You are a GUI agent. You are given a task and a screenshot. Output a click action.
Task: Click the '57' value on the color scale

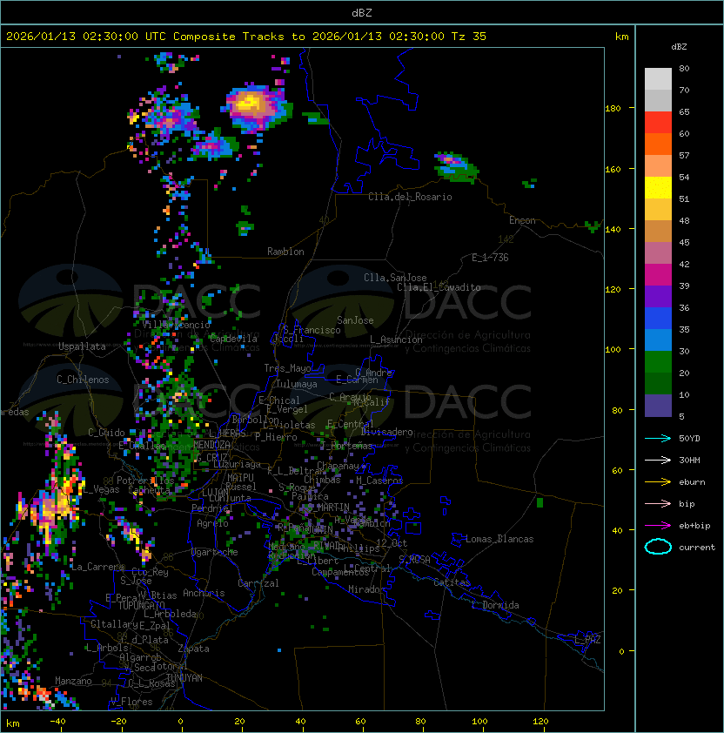(x=684, y=155)
